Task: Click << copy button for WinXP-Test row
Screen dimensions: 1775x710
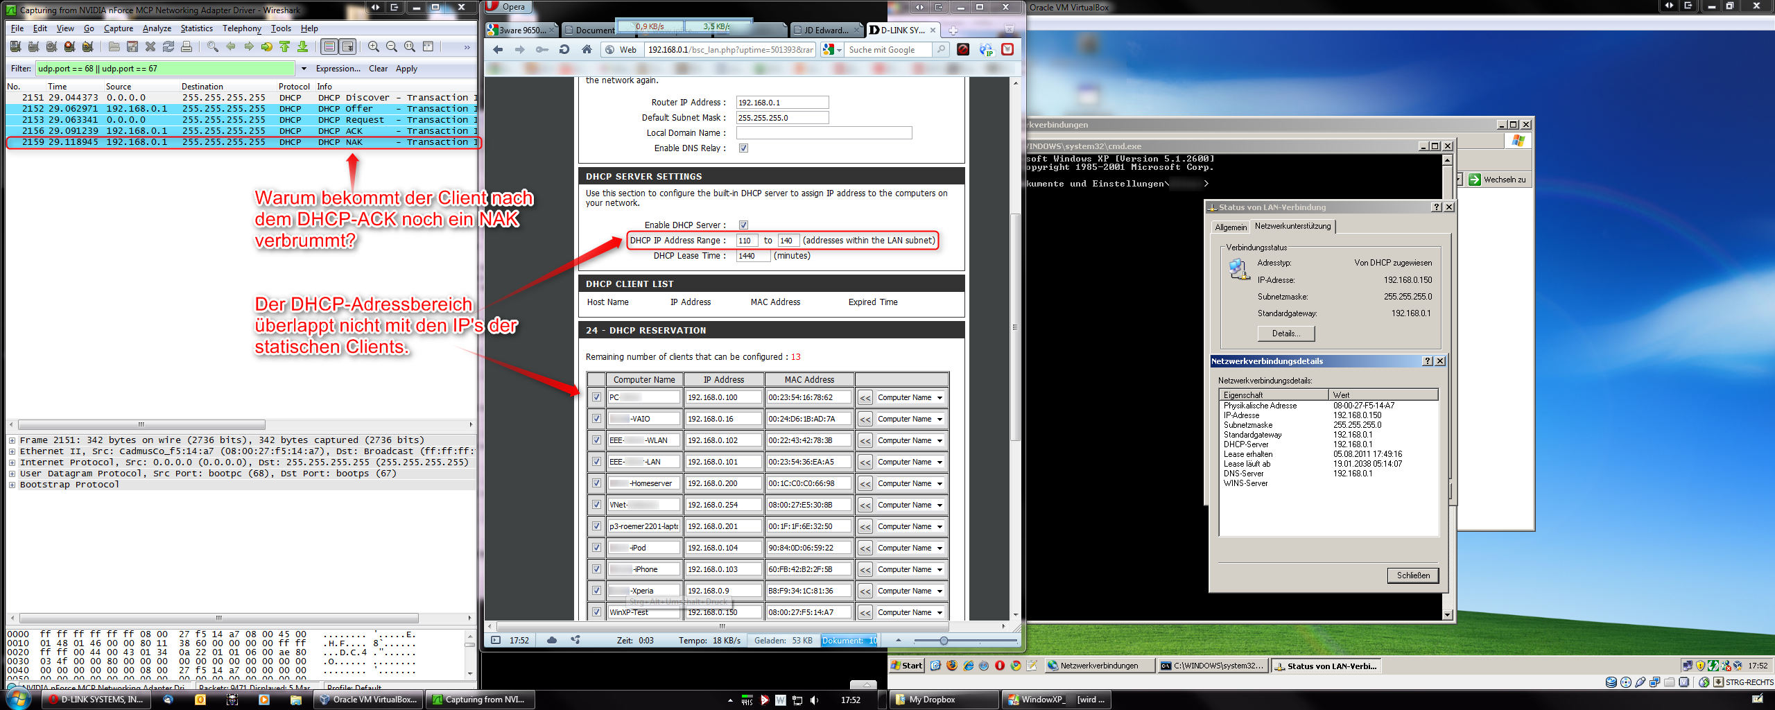Action: coord(865,612)
